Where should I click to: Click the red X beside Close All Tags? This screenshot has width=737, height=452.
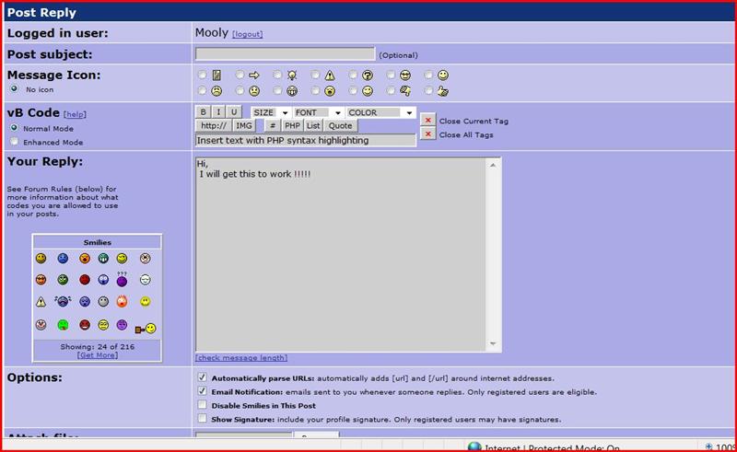click(x=427, y=134)
